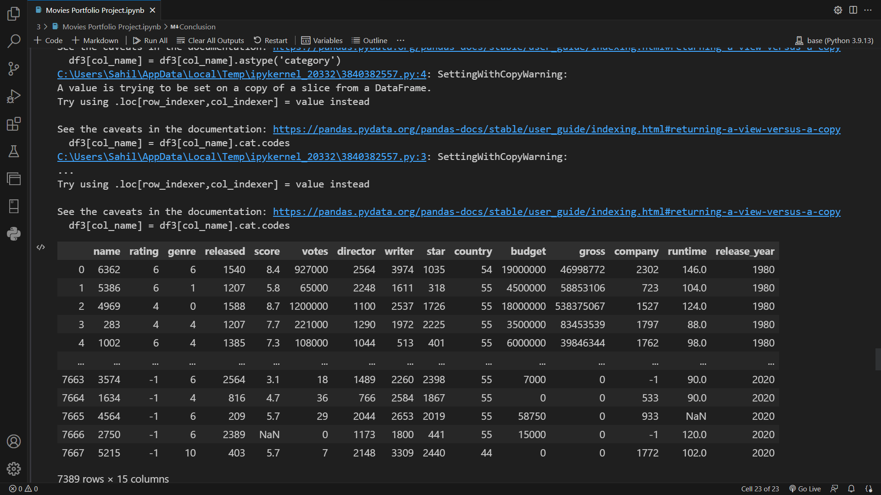Open the Manage gear in the Activity Bar
The height and width of the screenshot is (495, 881).
pyautogui.click(x=14, y=469)
